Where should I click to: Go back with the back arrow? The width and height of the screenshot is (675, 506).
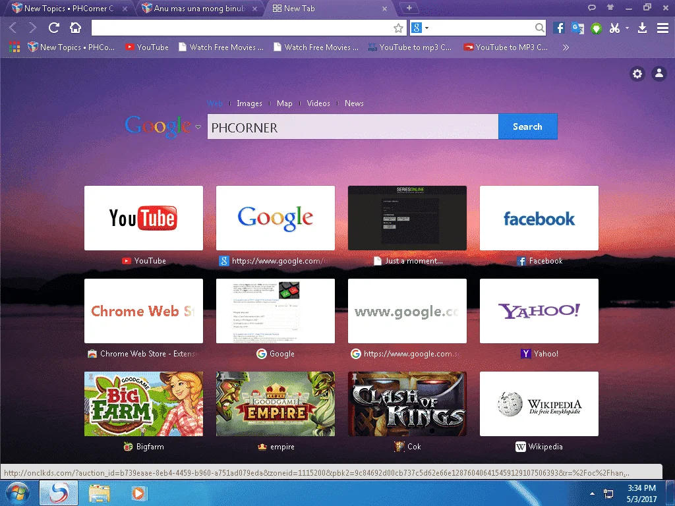pyautogui.click(x=13, y=28)
